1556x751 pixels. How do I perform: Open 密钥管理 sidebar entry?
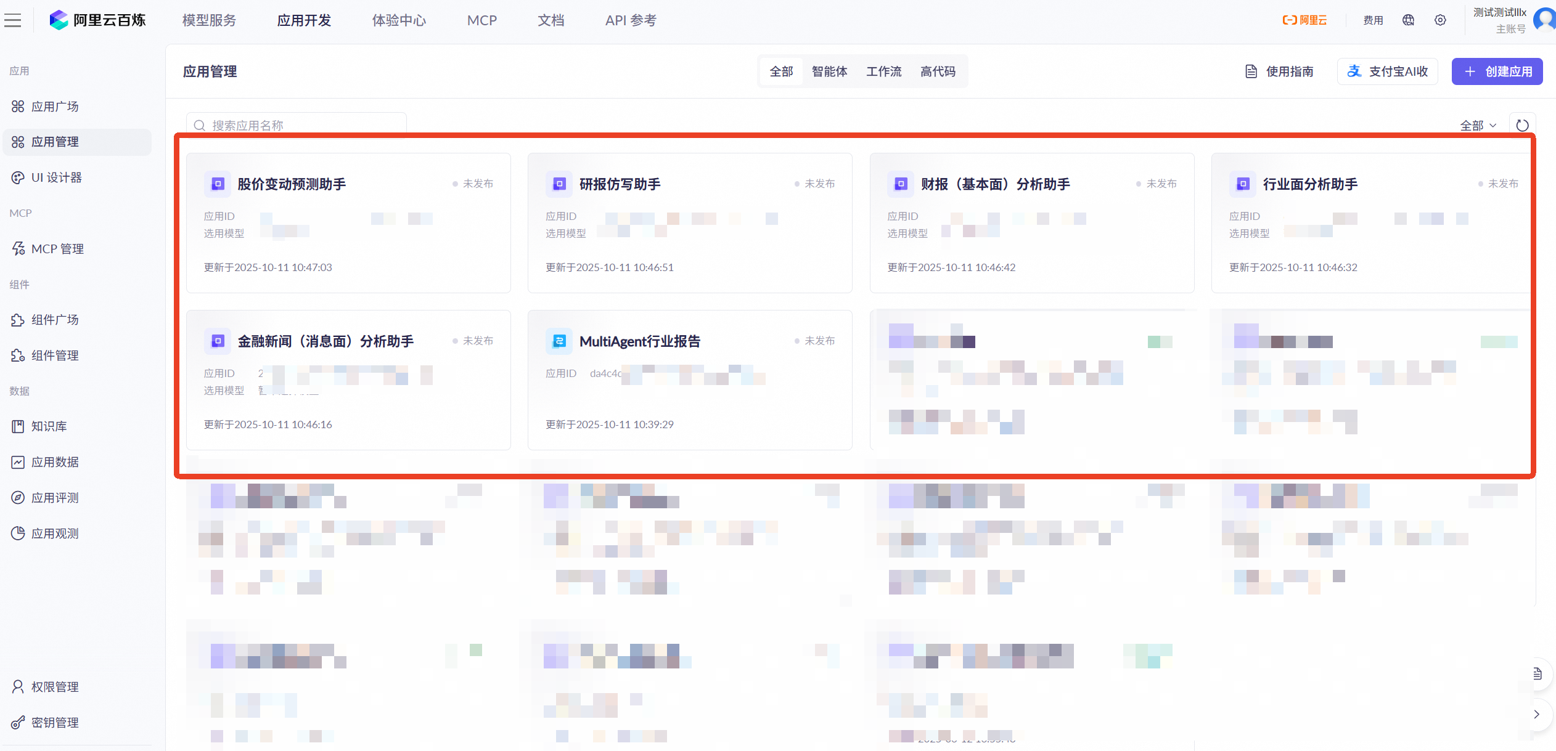(x=54, y=723)
